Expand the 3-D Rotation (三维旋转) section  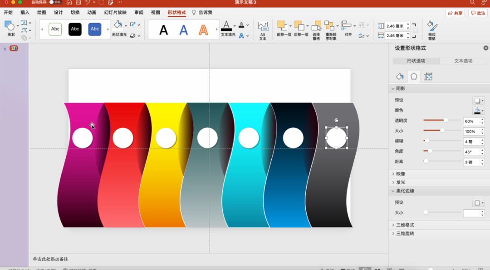coord(405,234)
